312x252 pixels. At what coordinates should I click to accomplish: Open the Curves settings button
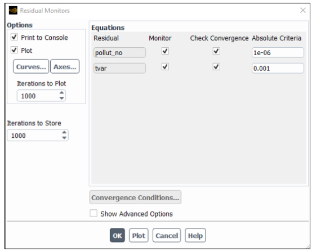pos(31,66)
